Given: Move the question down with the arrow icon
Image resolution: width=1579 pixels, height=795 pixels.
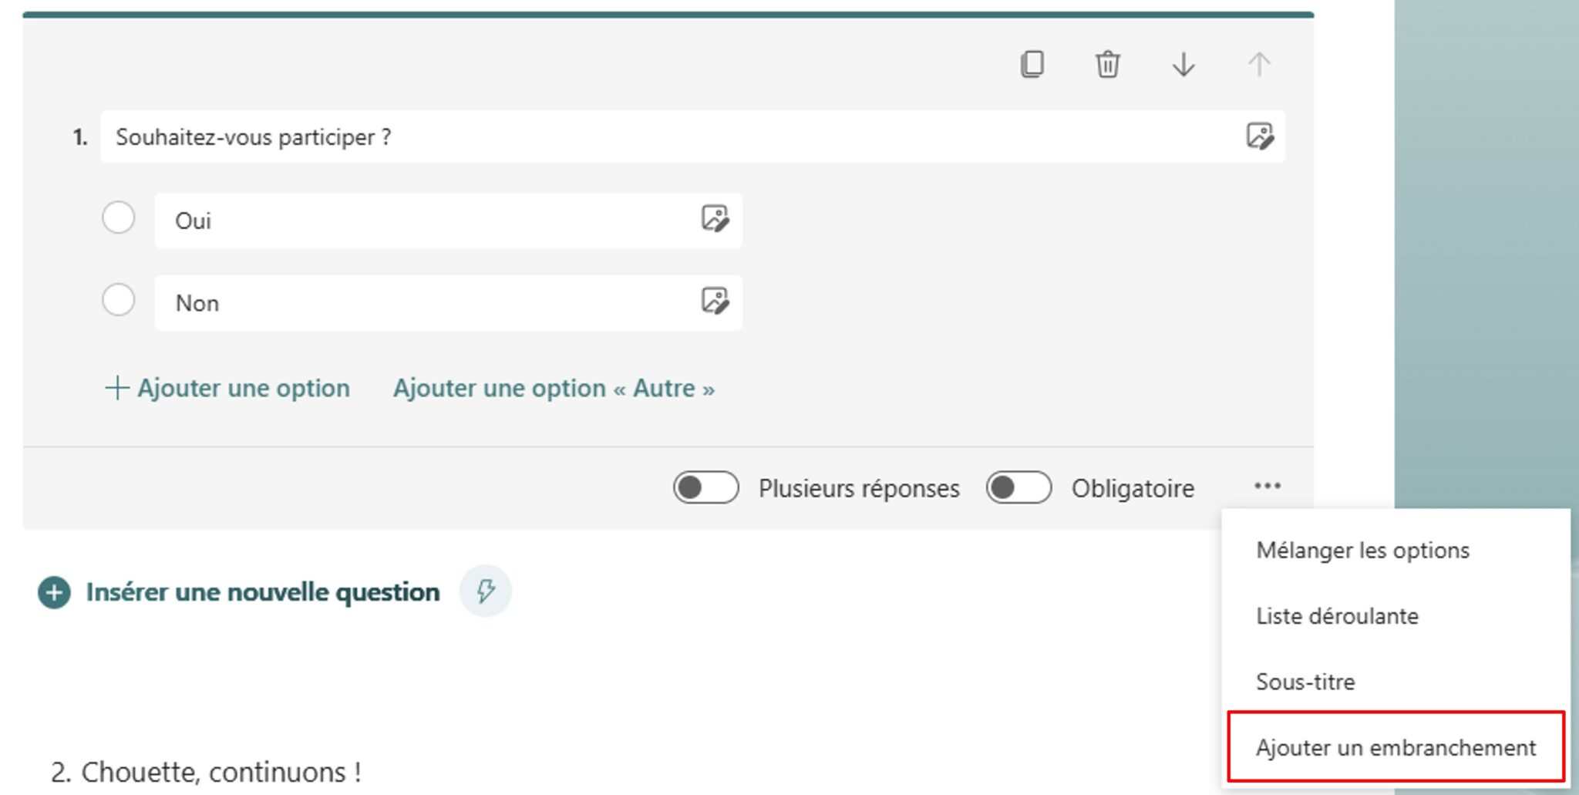Looking at the screenshot, I should [1182, 65].
